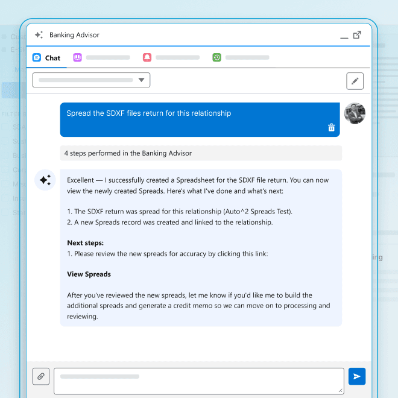Attach a file with paperclip button
The width and height of the screenshot is (398, 398).
(41, 376)
